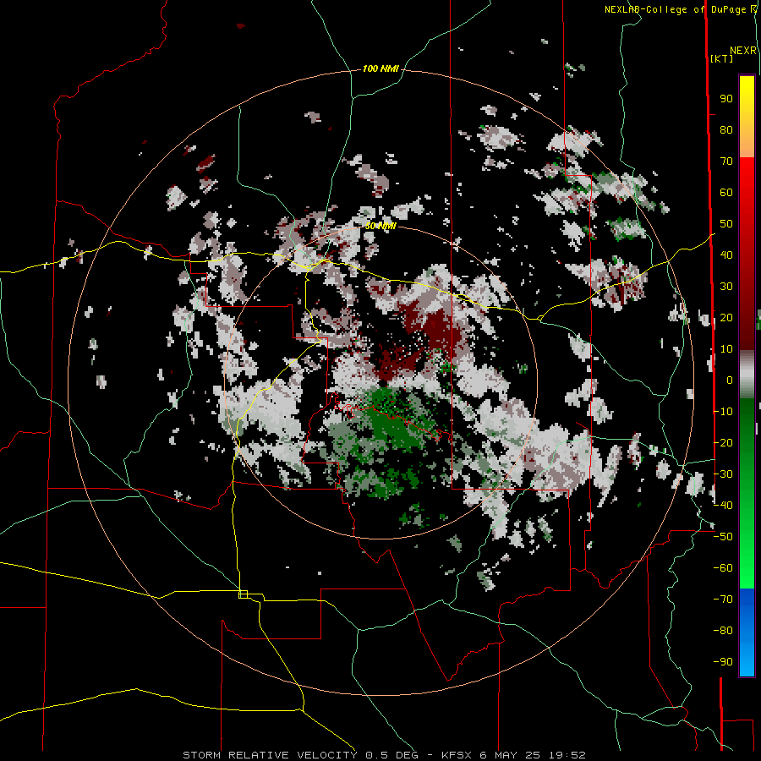Click the STORM RELATIVE VELOCITY caption text
Screen dimensions: 761x761
point(270,755)
